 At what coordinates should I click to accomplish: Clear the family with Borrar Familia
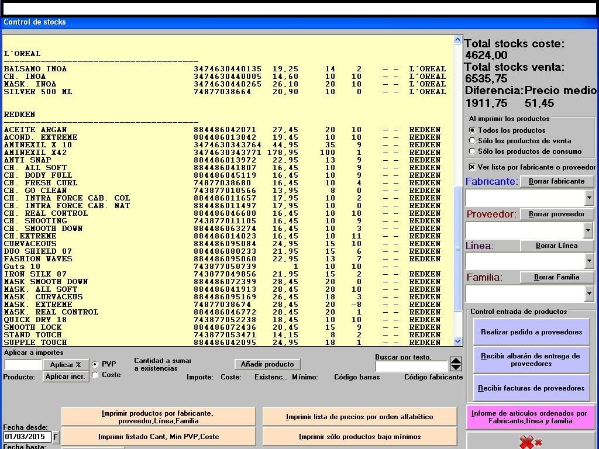click(557, 277)
